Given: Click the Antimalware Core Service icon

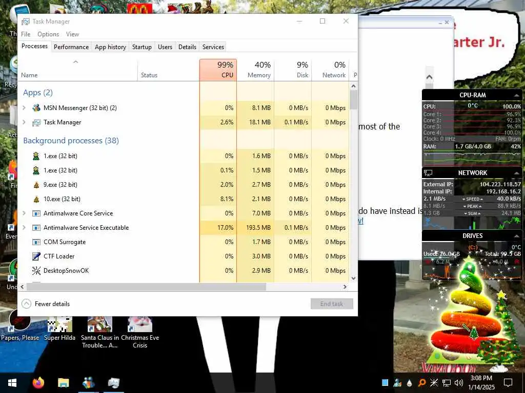Looking at the screenshot, I should click(36, 213).
